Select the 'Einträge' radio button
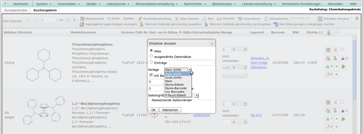Image resolution: width=363 pixels, height=134 pixels. [151, 62]
